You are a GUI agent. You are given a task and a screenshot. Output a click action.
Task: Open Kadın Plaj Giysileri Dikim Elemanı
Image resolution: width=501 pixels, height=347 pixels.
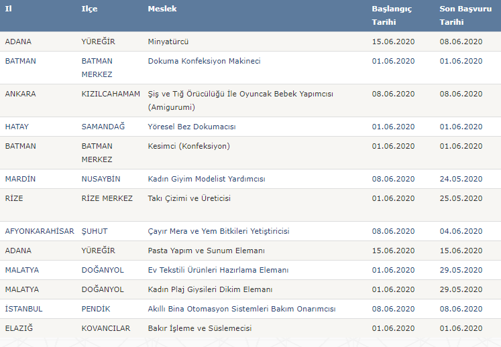coord(210,289)
